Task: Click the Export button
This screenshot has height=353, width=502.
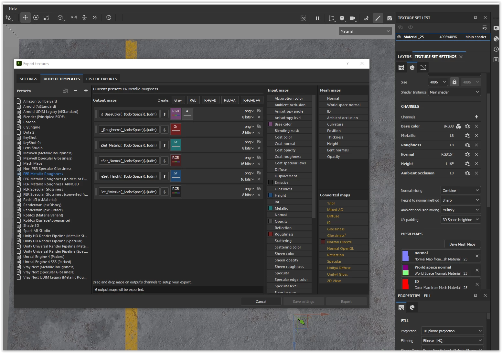Action: pos(346,302)
